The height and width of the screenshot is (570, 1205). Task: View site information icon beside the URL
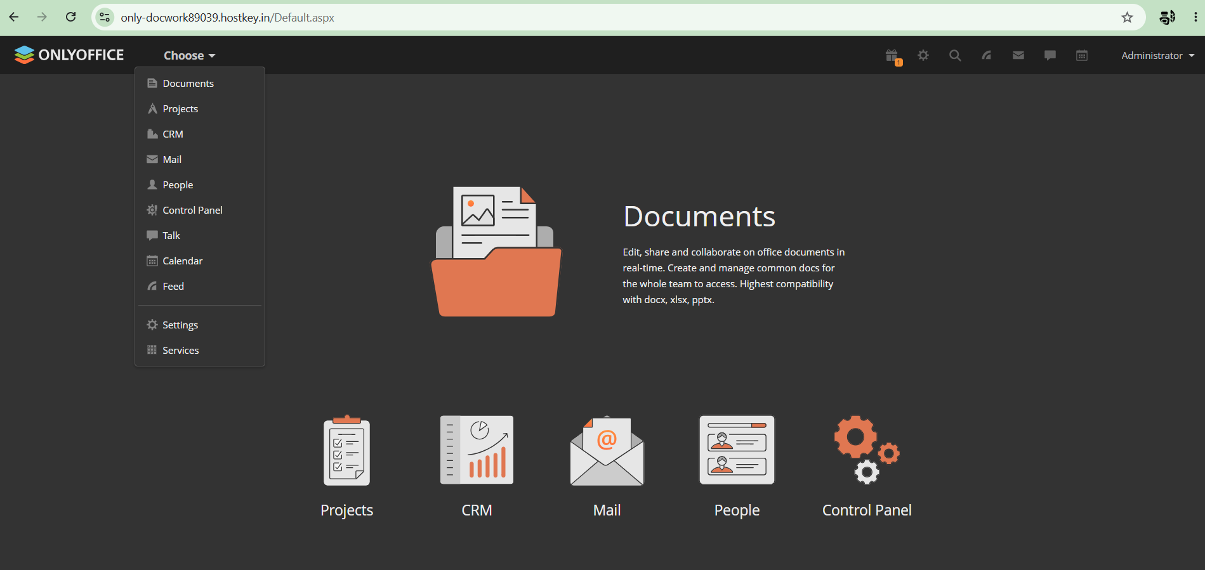click(105, 17)
